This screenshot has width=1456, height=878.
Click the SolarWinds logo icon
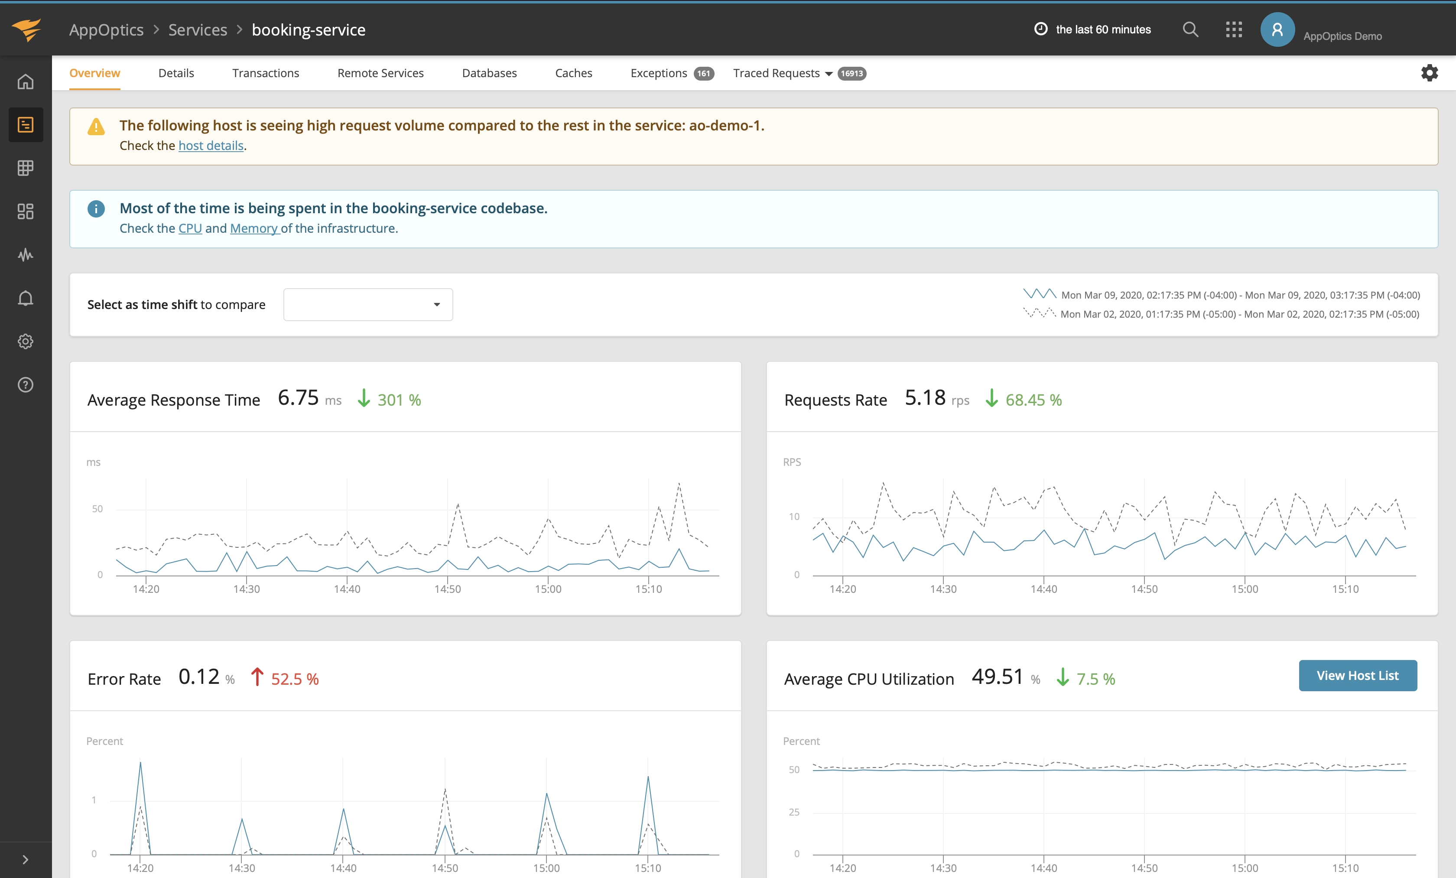point(26,29)
